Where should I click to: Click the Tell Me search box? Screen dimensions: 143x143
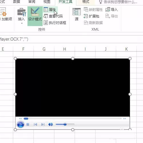[x=118, y=2]
